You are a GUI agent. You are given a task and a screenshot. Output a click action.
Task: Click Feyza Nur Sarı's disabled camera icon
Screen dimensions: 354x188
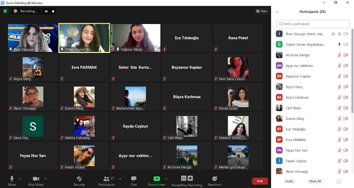(x=346, y=150)
